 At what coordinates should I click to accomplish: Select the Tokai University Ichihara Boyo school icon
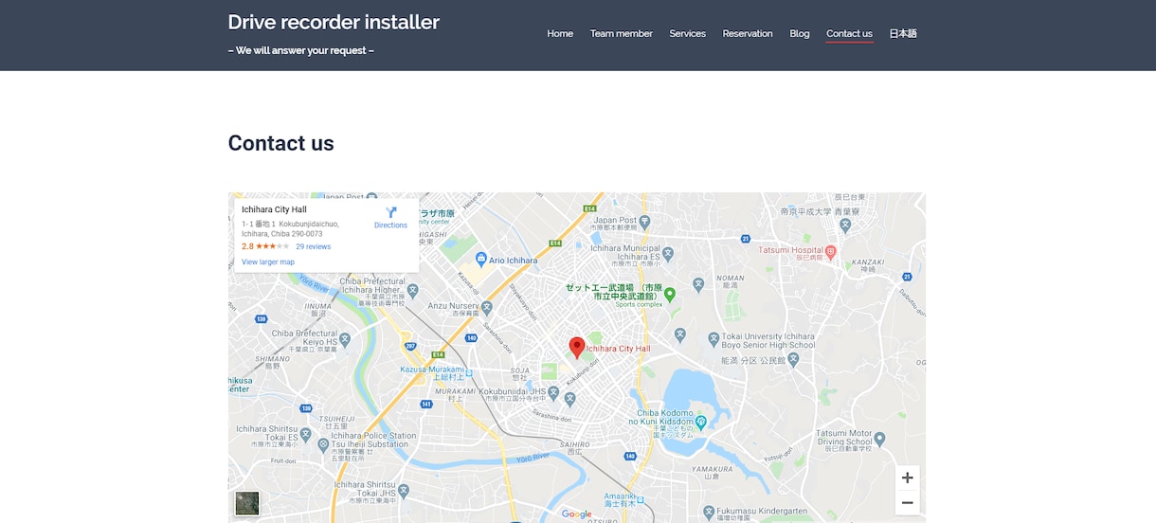(713, 338)
